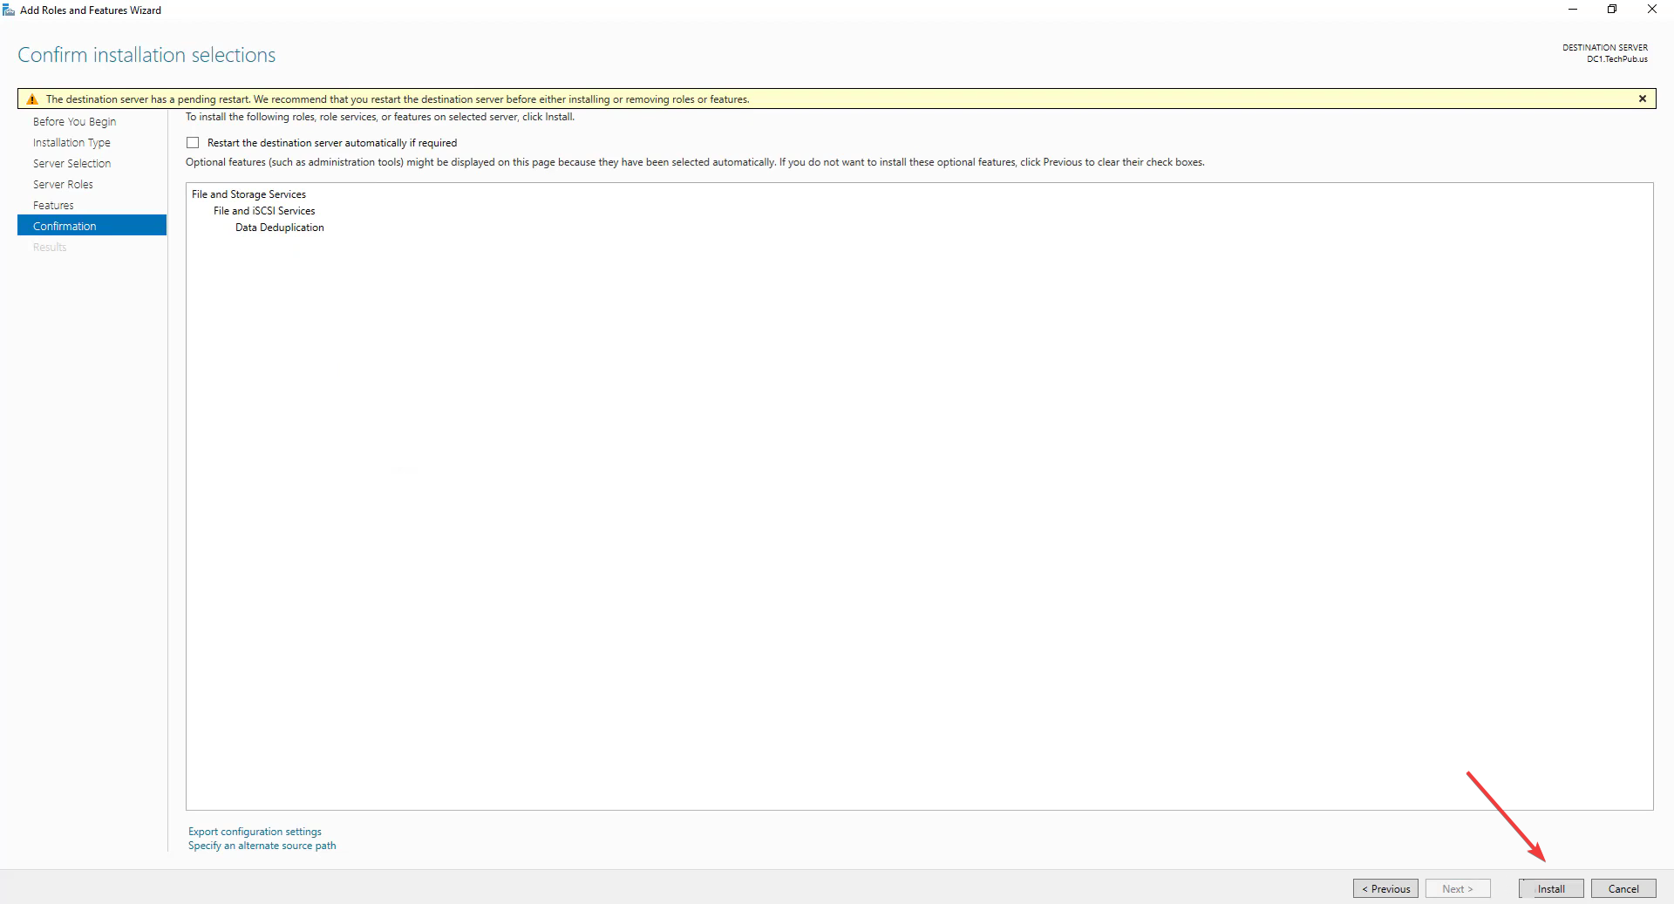Restore down the wizard window
The height and width of the screenshot is (904, 1674).
coord(1612,10)
